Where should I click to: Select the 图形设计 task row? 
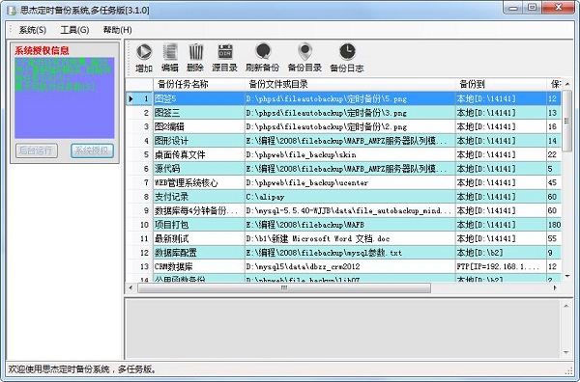click(x=343, y=141)
